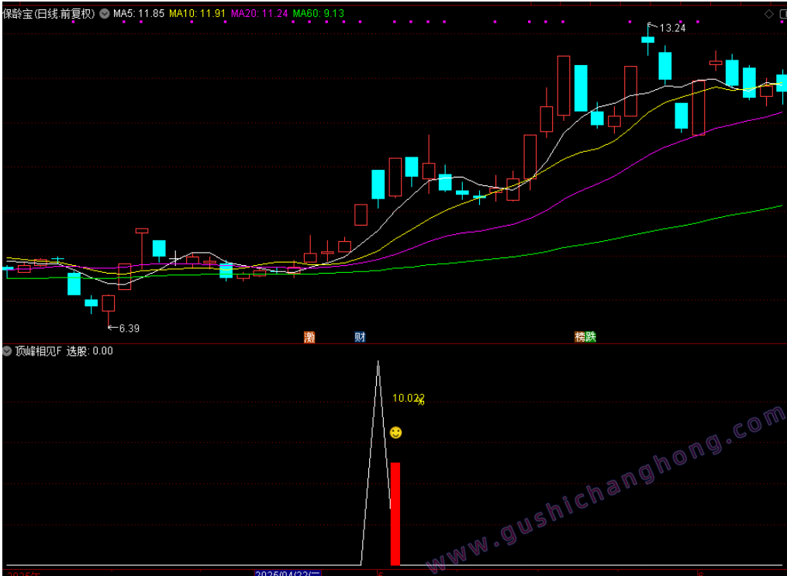Click the MA10: 11.91 moving average label
Screen dimensions: 787x576
point(197,13)
